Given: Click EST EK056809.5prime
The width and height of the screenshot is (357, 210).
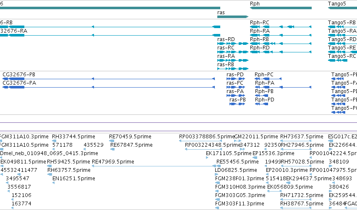Looking at the screenshot, I should 274,191.
